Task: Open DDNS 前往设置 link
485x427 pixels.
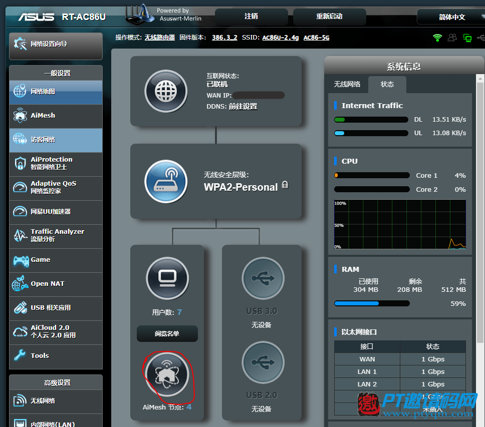Action: (243, 107)
